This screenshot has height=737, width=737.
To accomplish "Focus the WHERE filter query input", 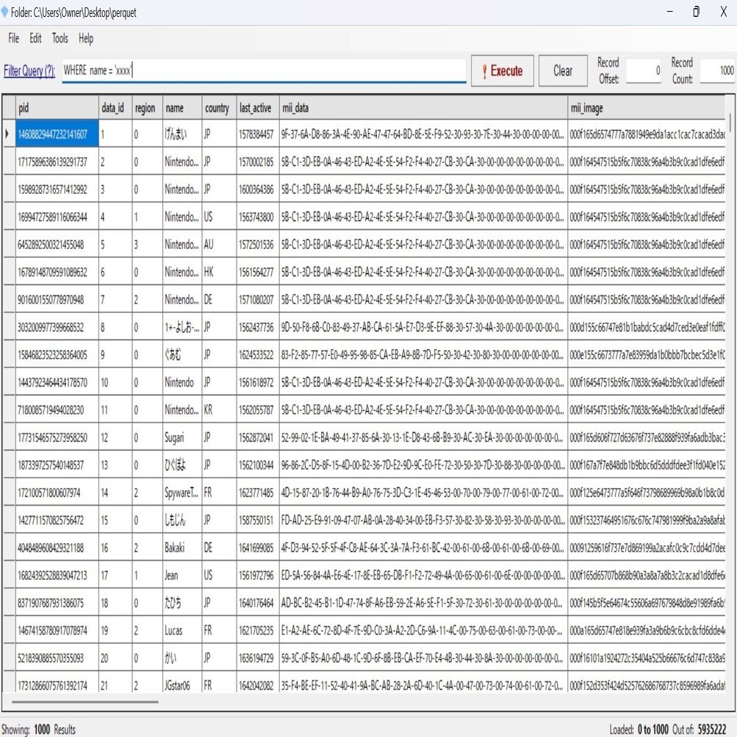I will [264, 71].
